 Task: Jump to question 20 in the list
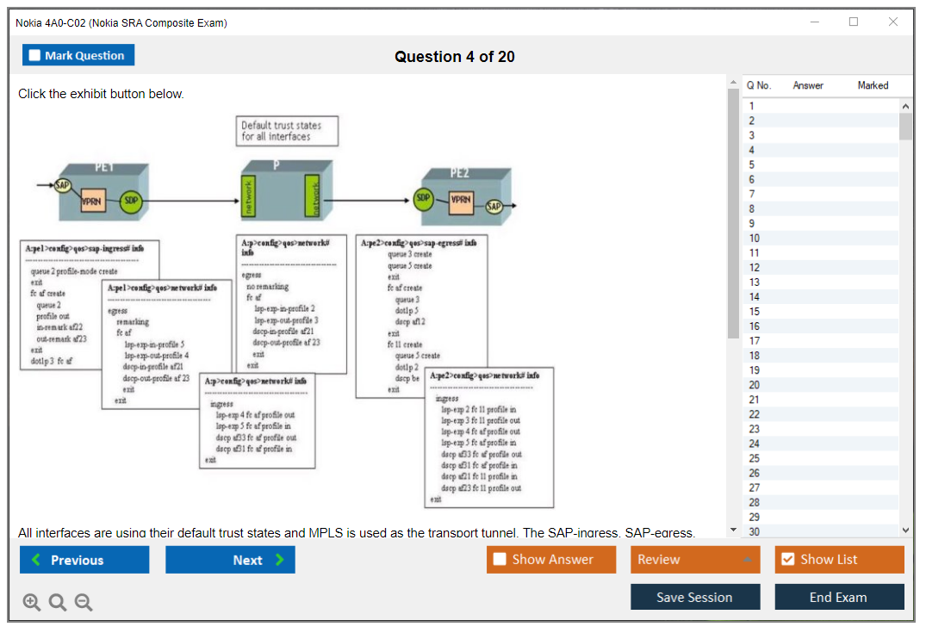pos(755,385)
